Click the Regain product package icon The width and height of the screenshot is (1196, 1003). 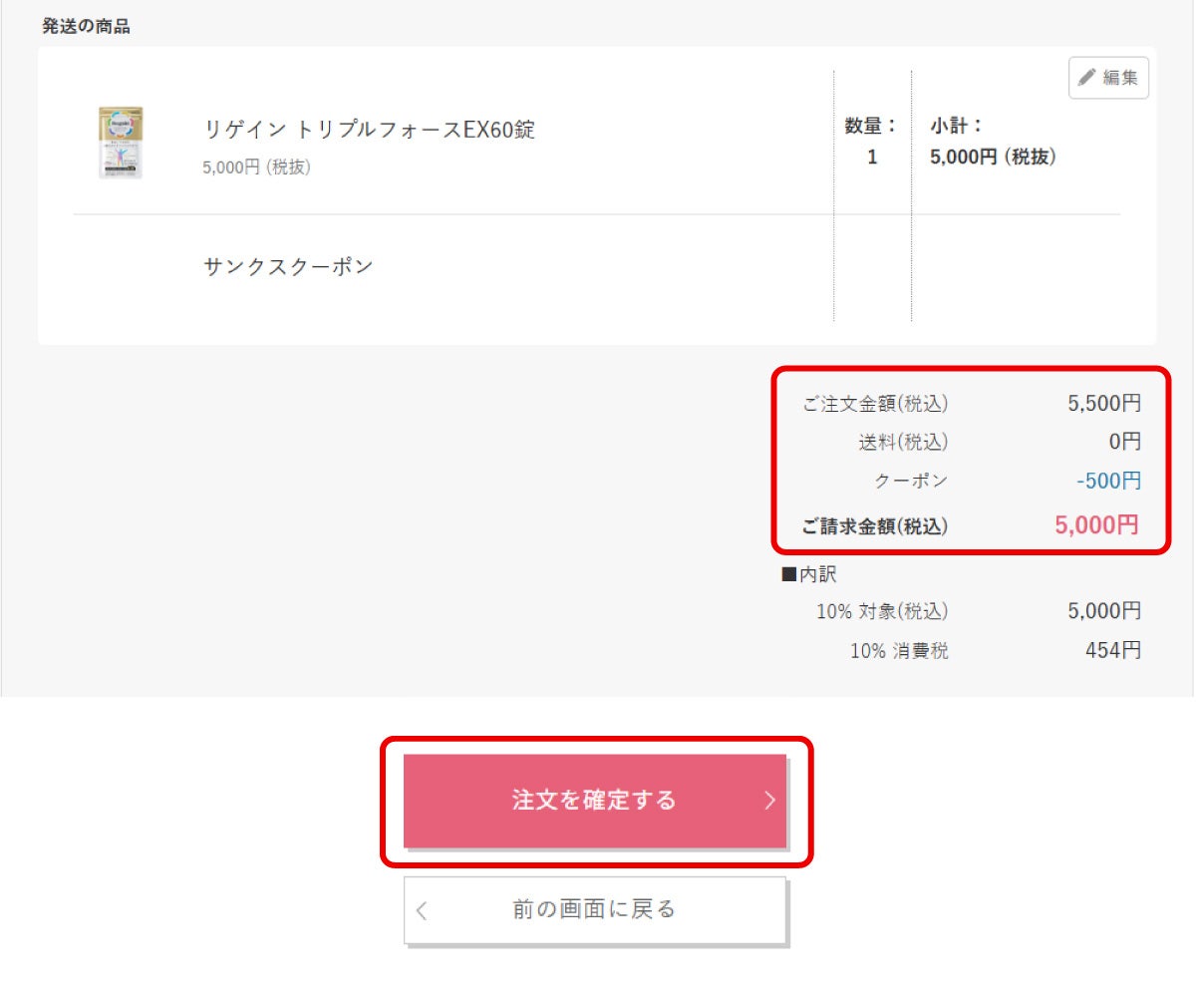click(120, 142)
